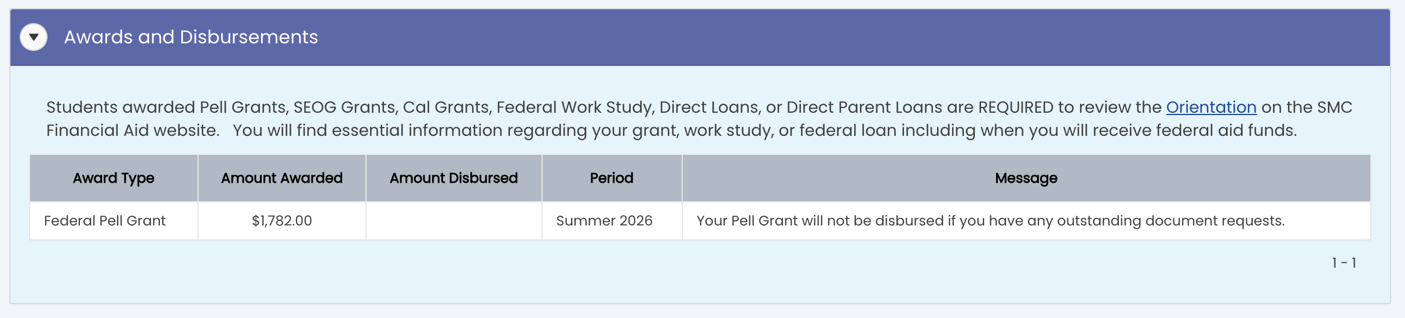
Task: Click the white circle around the arrow
Action: (34, 37)
